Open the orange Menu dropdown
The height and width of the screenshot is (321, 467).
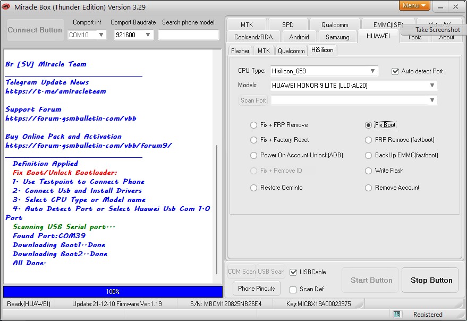pyautogui.click(x=414, y=5)
